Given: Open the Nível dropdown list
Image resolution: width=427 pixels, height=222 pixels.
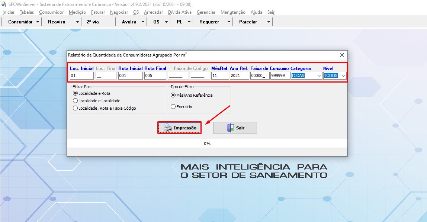Looking at the screenshot, I should pyautogui.click(x=343, y=76).
